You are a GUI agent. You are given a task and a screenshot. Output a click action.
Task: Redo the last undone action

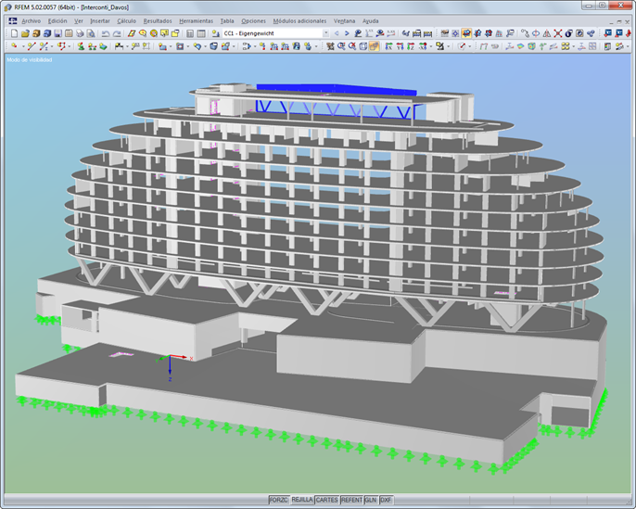(117, 33)
